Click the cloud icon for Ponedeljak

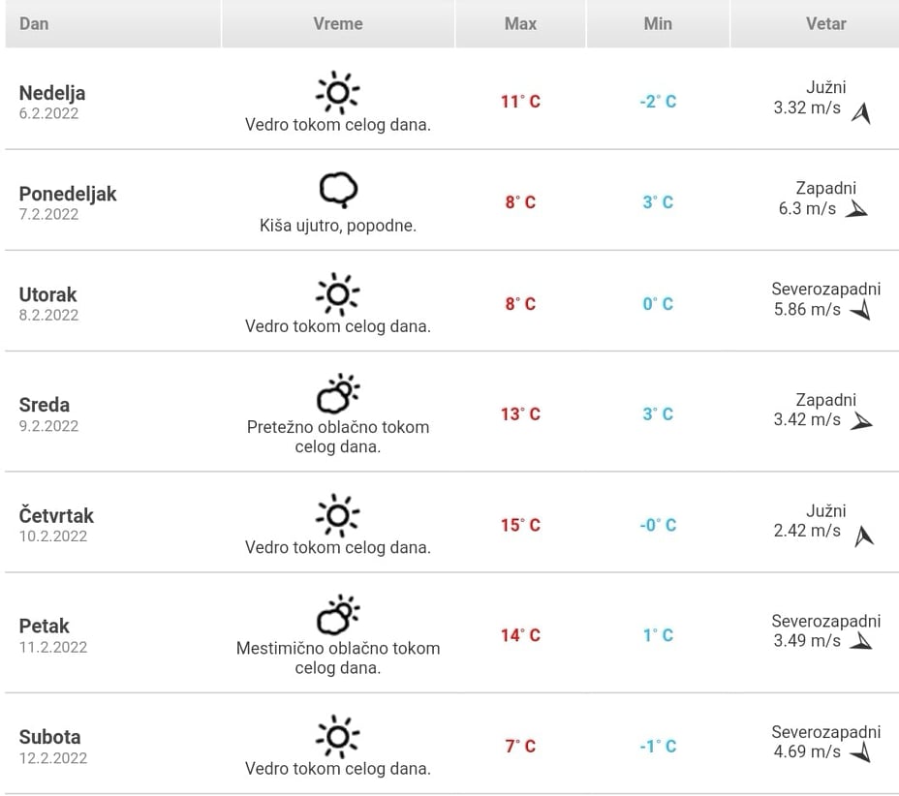click(338, 191)
